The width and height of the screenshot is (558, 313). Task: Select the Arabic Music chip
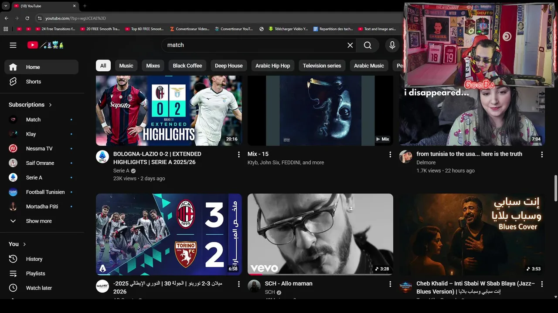(x=369, y=66)
